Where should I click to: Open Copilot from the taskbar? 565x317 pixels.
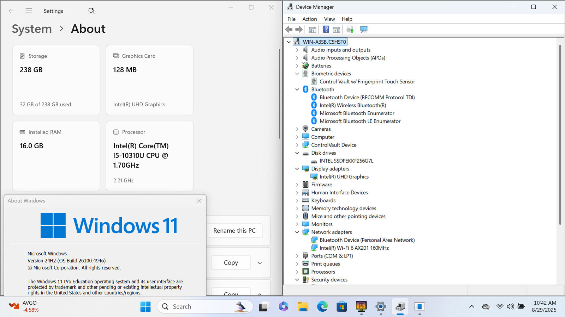click(x=283, y=306)
